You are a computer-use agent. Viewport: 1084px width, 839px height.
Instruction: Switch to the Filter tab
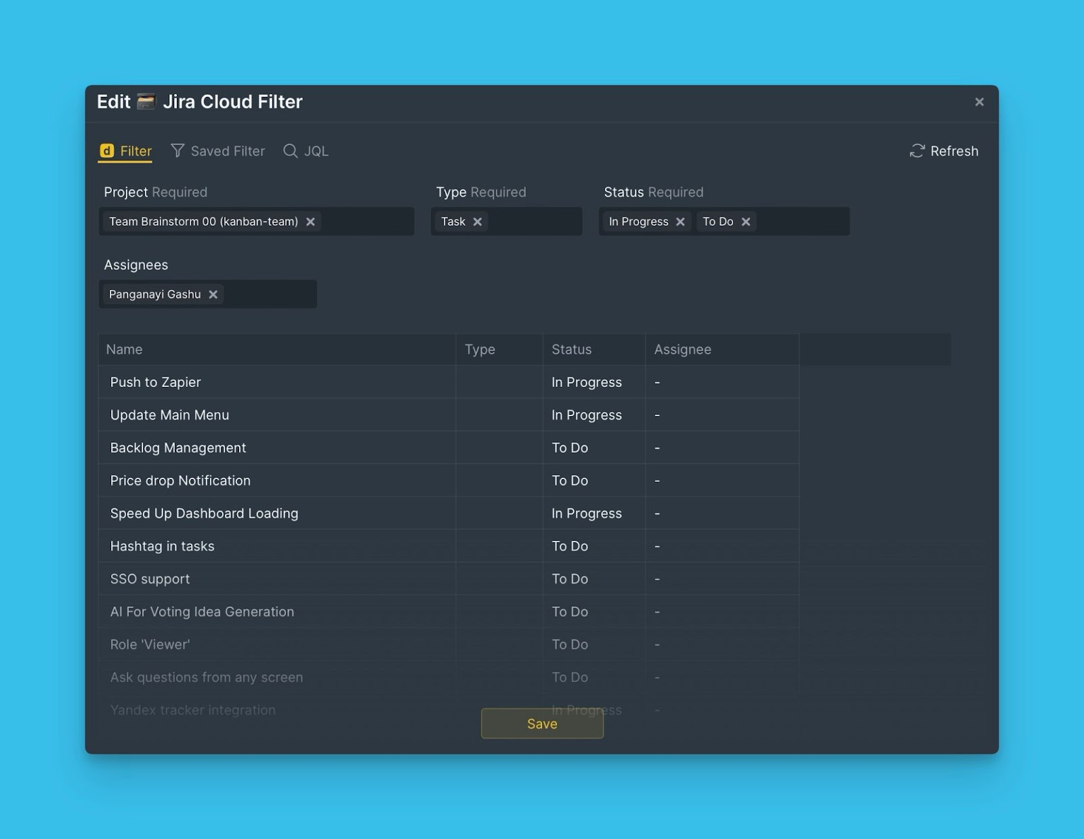(135, 151)
